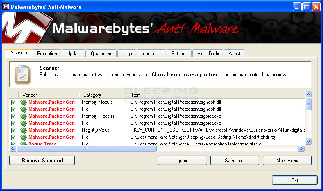Click the vertical scrollbar thumb

click(308, 105)
